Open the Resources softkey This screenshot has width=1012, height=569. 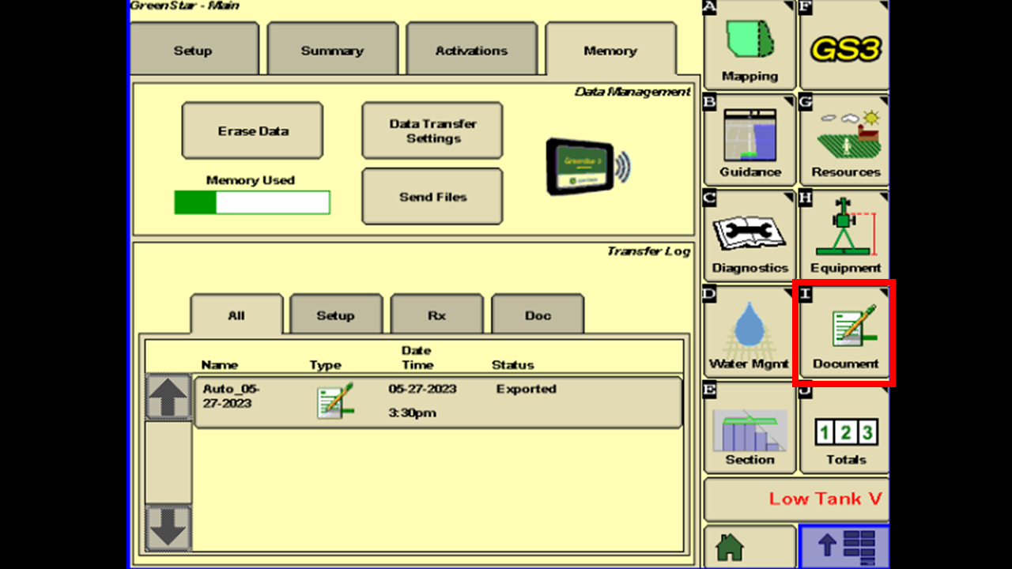tap(844, 140)
